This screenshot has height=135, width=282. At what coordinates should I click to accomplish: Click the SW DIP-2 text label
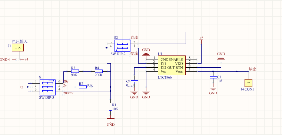coord(118,54)
